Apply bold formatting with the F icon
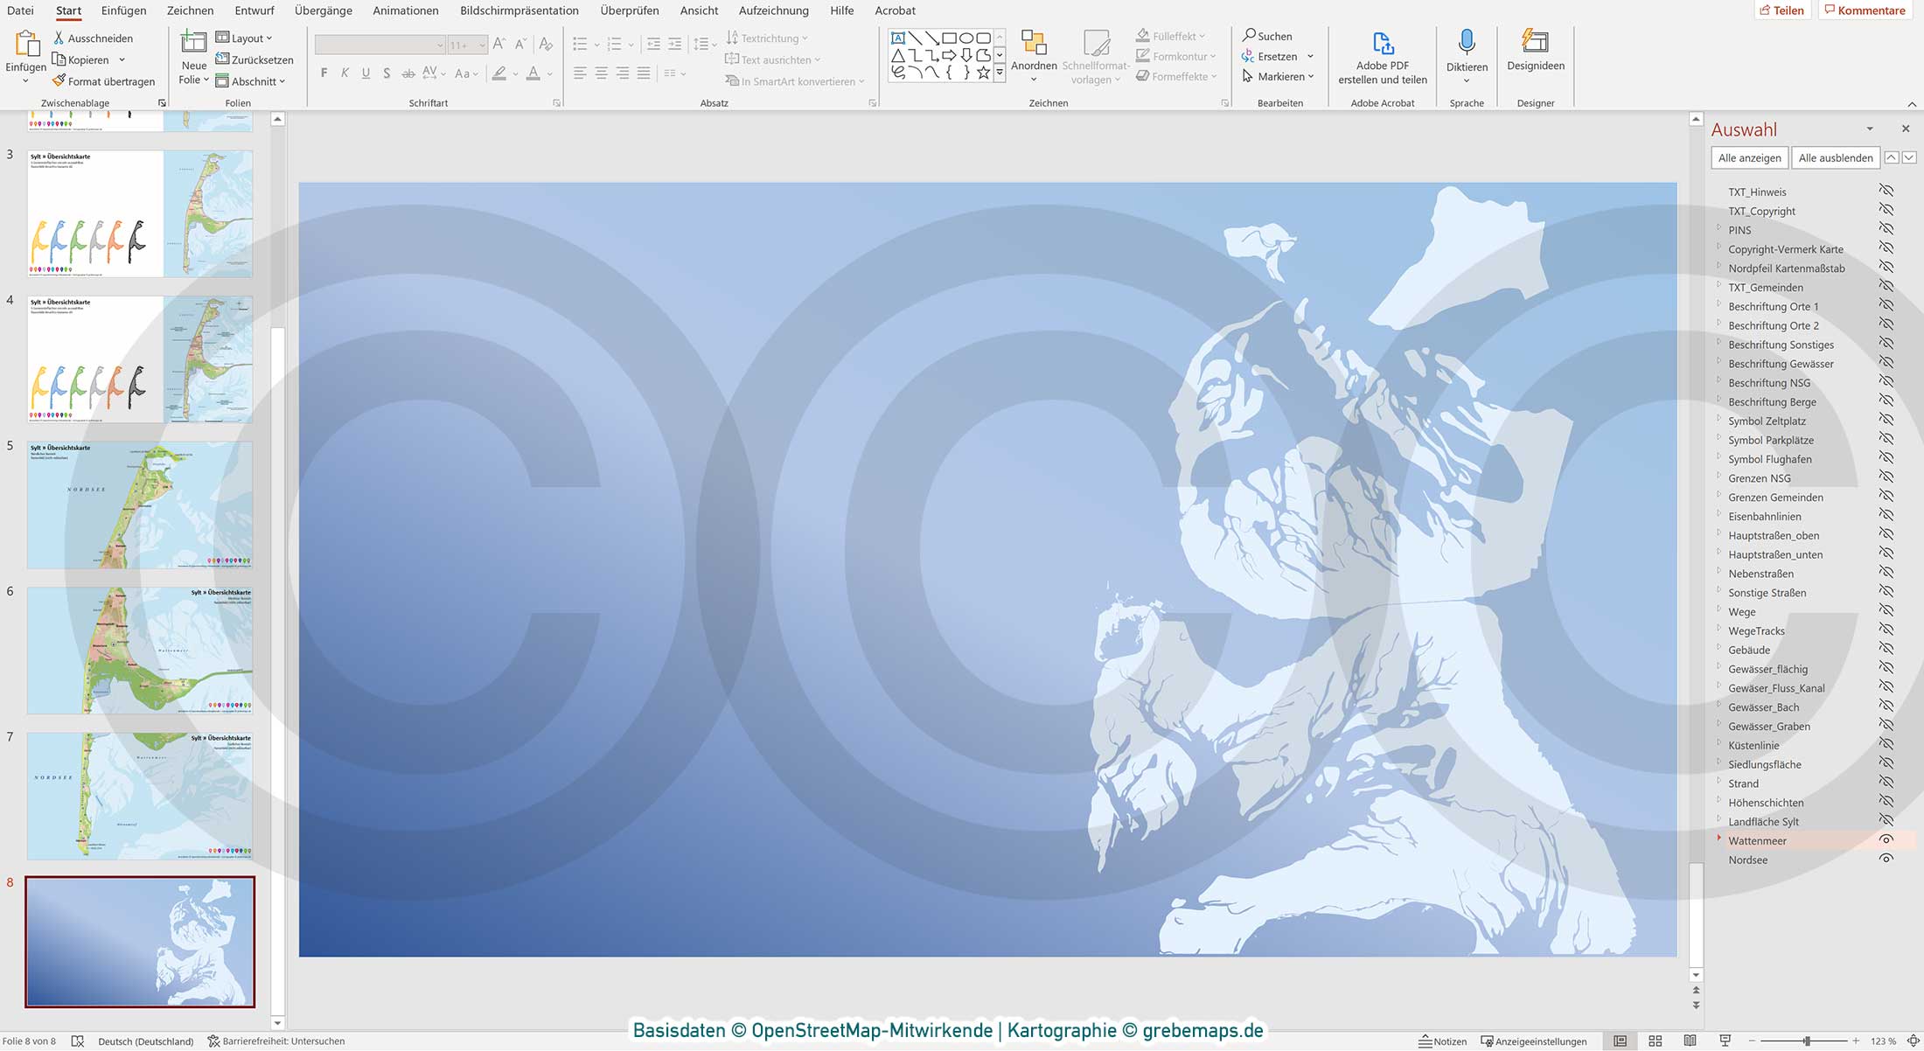Screen dimensions: 1924x1051 (324, 73)
